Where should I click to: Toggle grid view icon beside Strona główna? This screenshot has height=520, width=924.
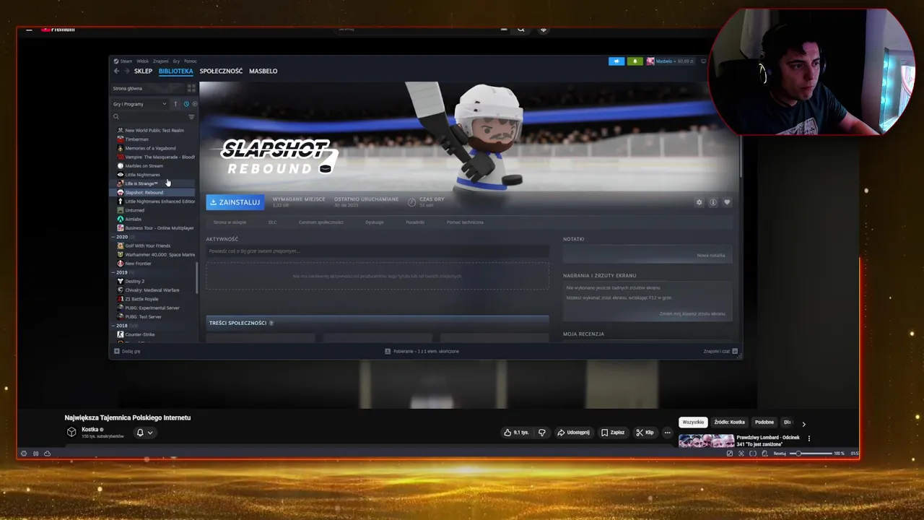(x=191, y=88)
